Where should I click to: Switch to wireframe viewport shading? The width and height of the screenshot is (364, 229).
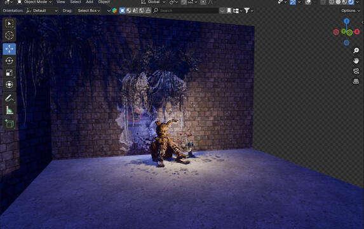tap(332, 2)
